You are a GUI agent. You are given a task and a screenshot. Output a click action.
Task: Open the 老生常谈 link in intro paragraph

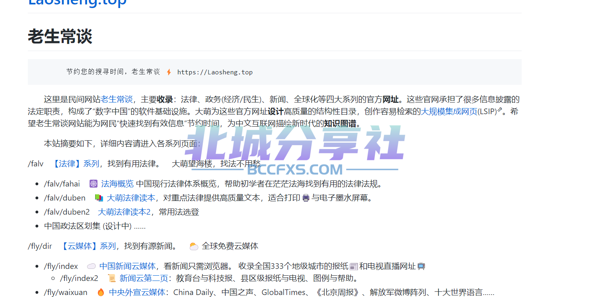pyautogui.click(x=117, y=99)
